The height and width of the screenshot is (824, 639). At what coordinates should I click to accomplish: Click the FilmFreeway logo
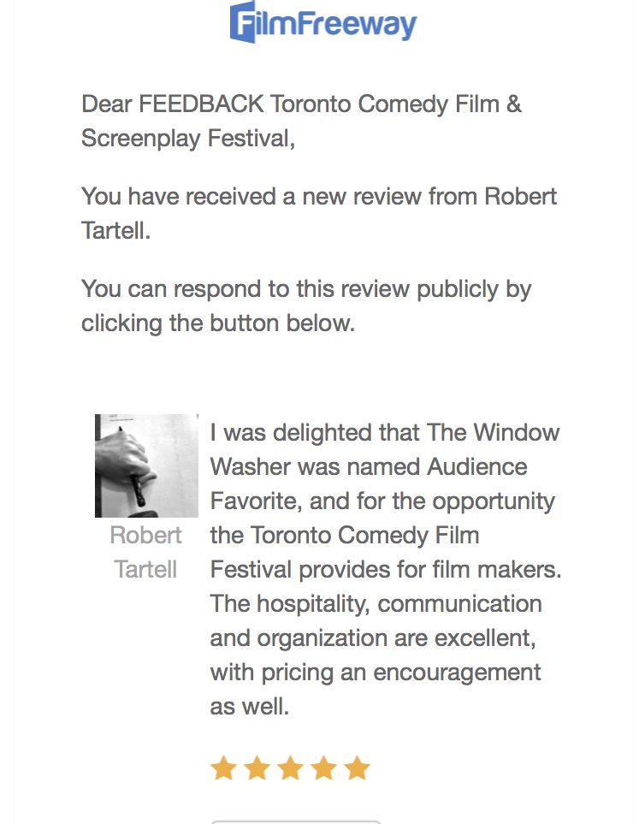tap(322, 23)
